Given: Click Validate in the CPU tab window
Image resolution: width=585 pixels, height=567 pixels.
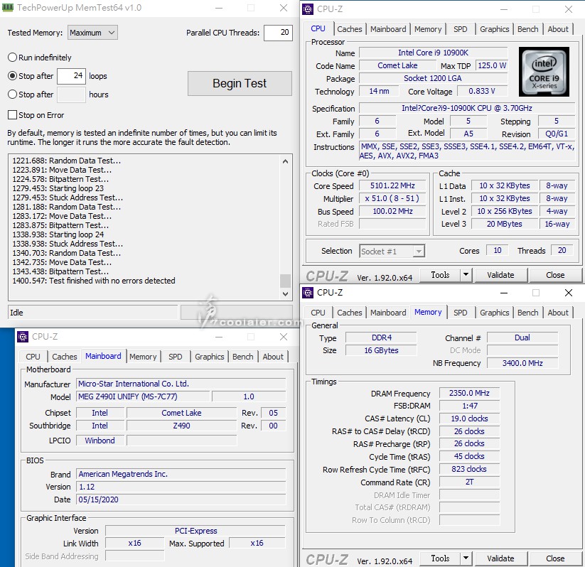Looking at the screenshot, I should [x=500, y=275].
